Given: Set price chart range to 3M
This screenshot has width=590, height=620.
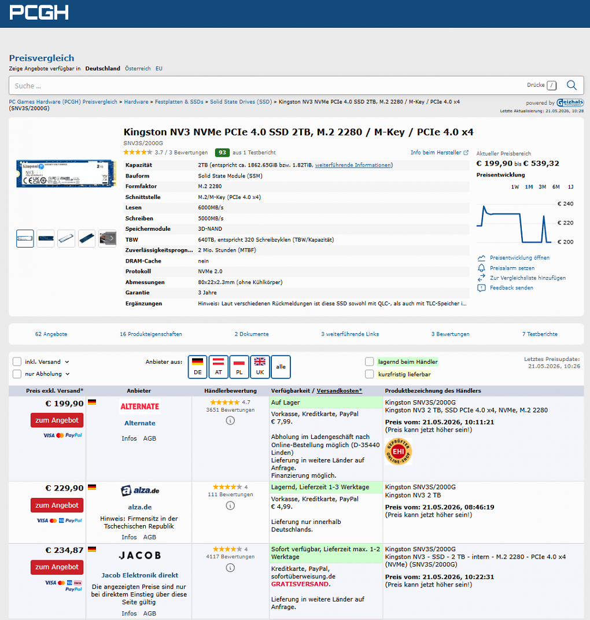Looking at the screenshot, I should [542, 187].
